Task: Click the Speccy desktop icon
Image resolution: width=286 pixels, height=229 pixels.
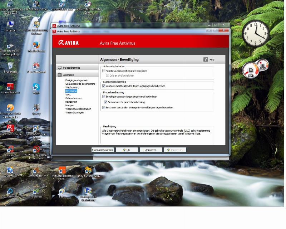Action: coord(36,109)
